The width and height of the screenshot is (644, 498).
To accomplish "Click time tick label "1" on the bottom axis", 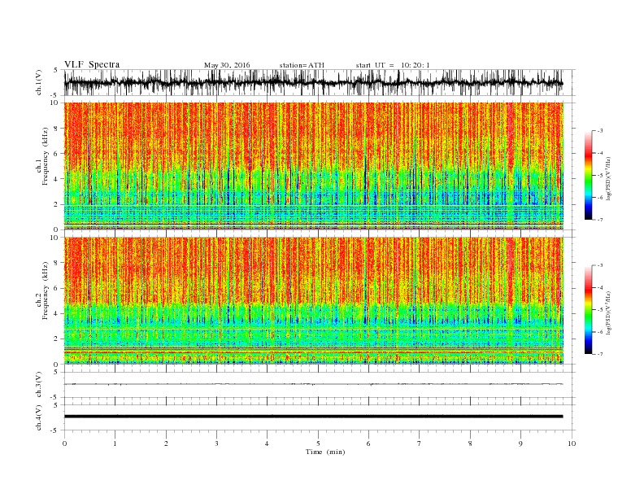I will [115, 443].
